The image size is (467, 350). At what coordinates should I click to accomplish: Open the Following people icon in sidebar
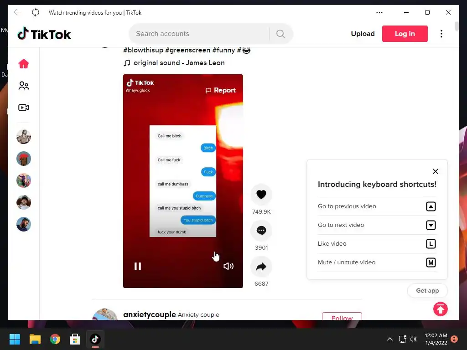pos(24,86)
